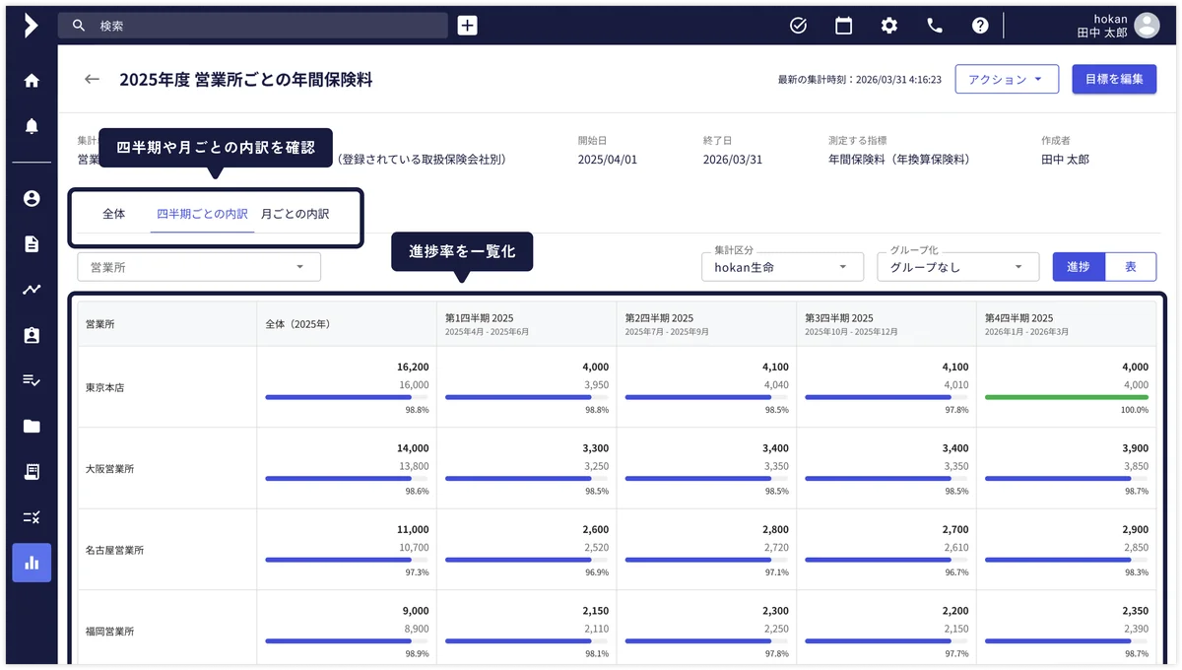Viewport: 1182px width, 670px height.
Task: Open the アクション dropdown menu
Action: point(1007,79)
